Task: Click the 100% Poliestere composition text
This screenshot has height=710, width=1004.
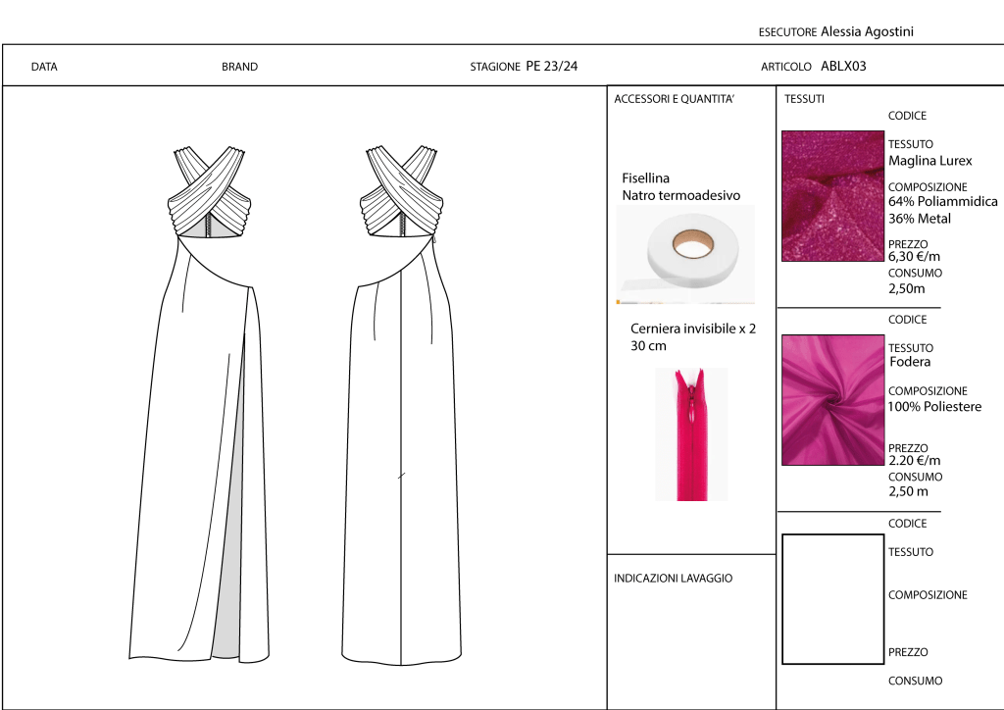Action: 934,407
